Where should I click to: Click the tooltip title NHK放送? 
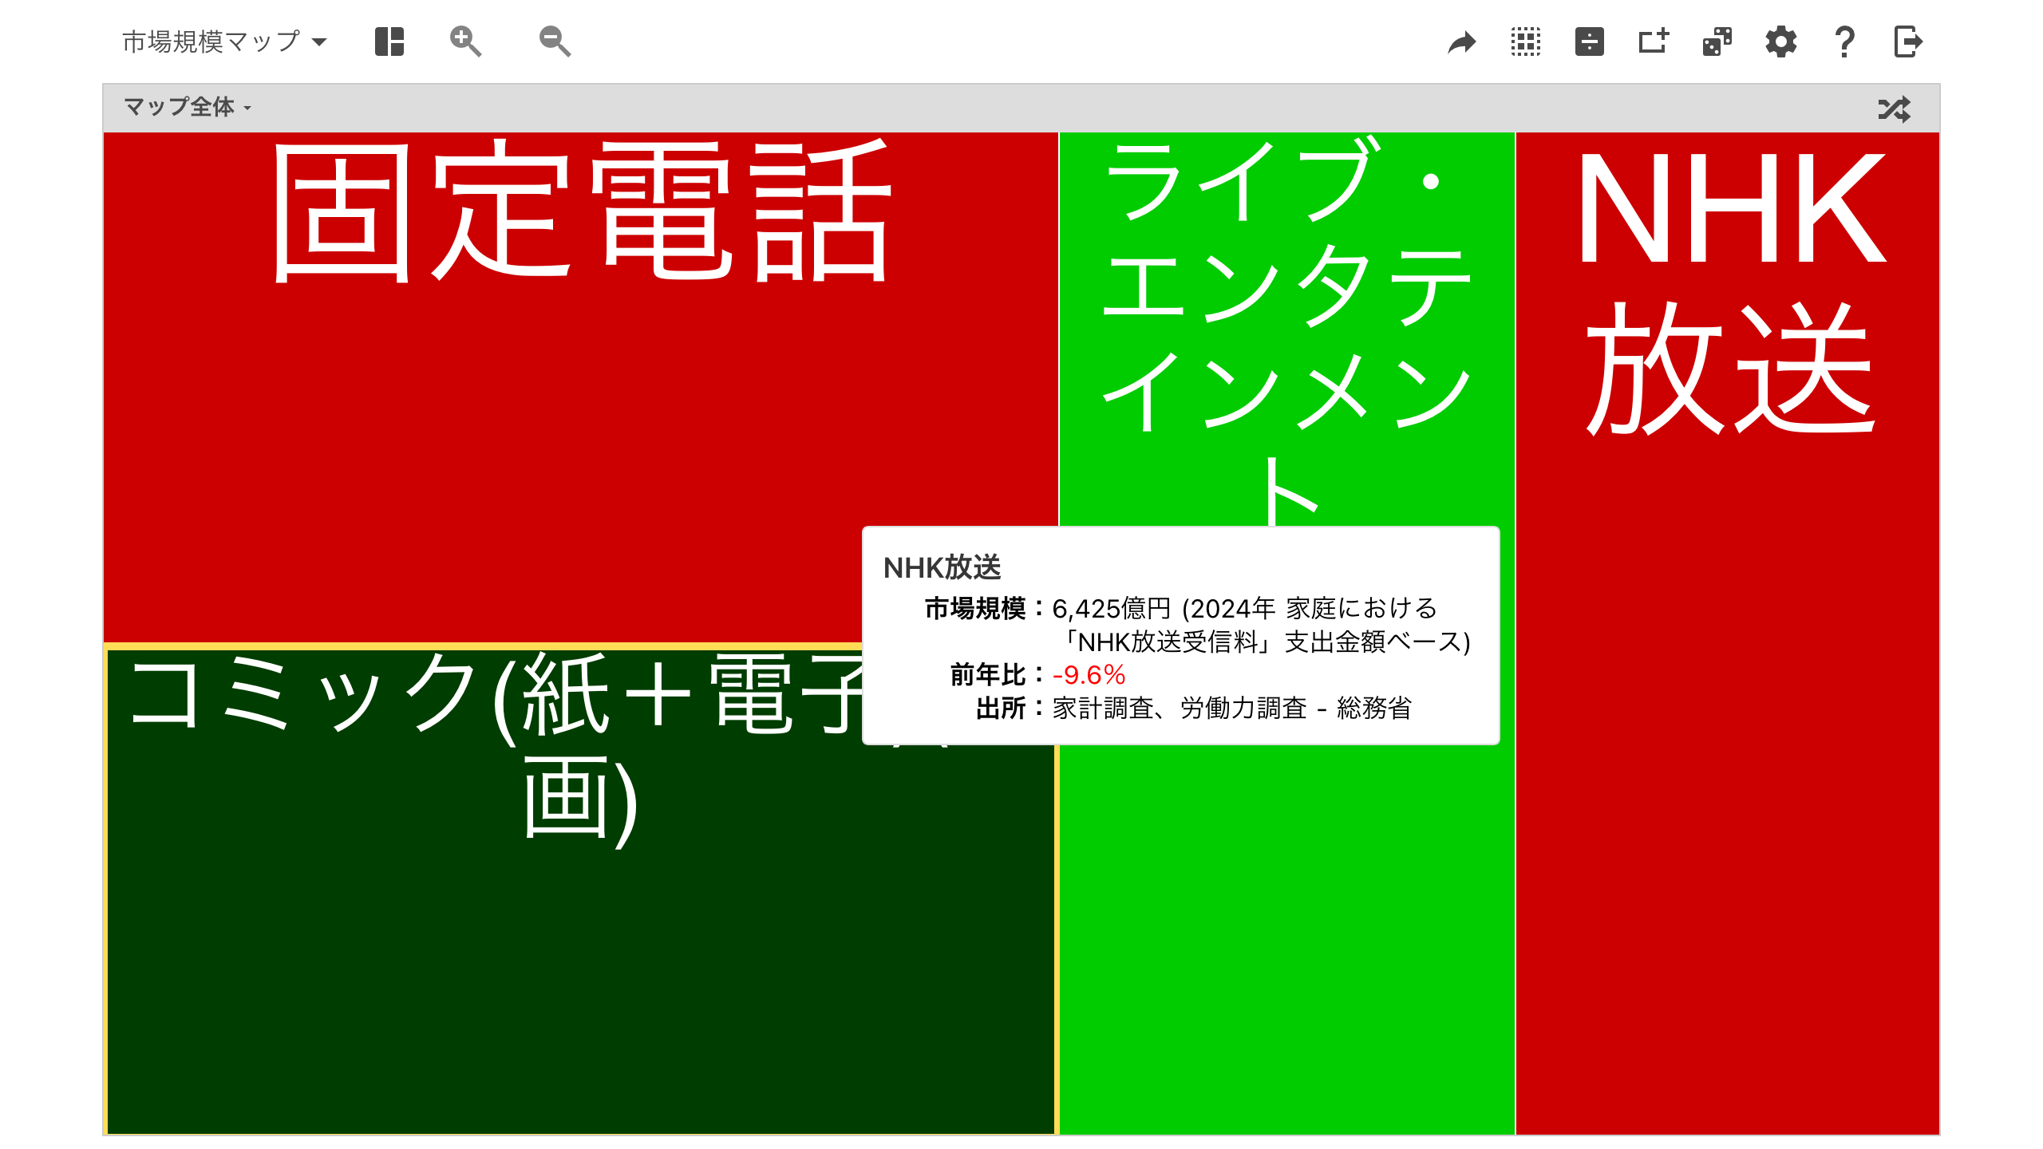point(942,567)
